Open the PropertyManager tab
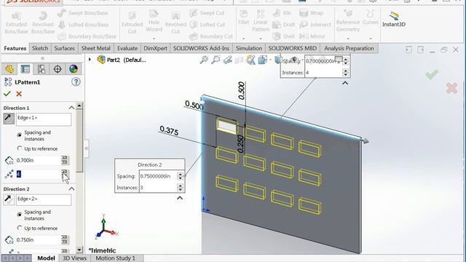Screen dimensions: 466x262 pos(25,69)
